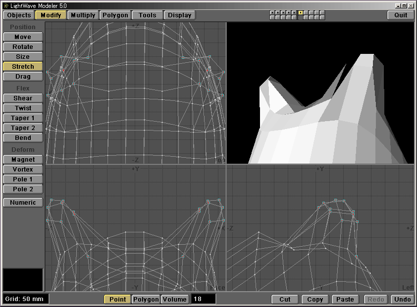Click the Quit button
417x307 pixels.
tap(401, 15)
